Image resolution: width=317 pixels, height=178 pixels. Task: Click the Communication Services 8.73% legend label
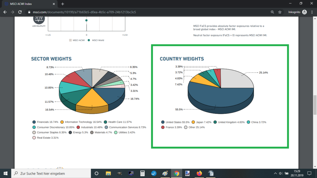click(x=128, y=127)
